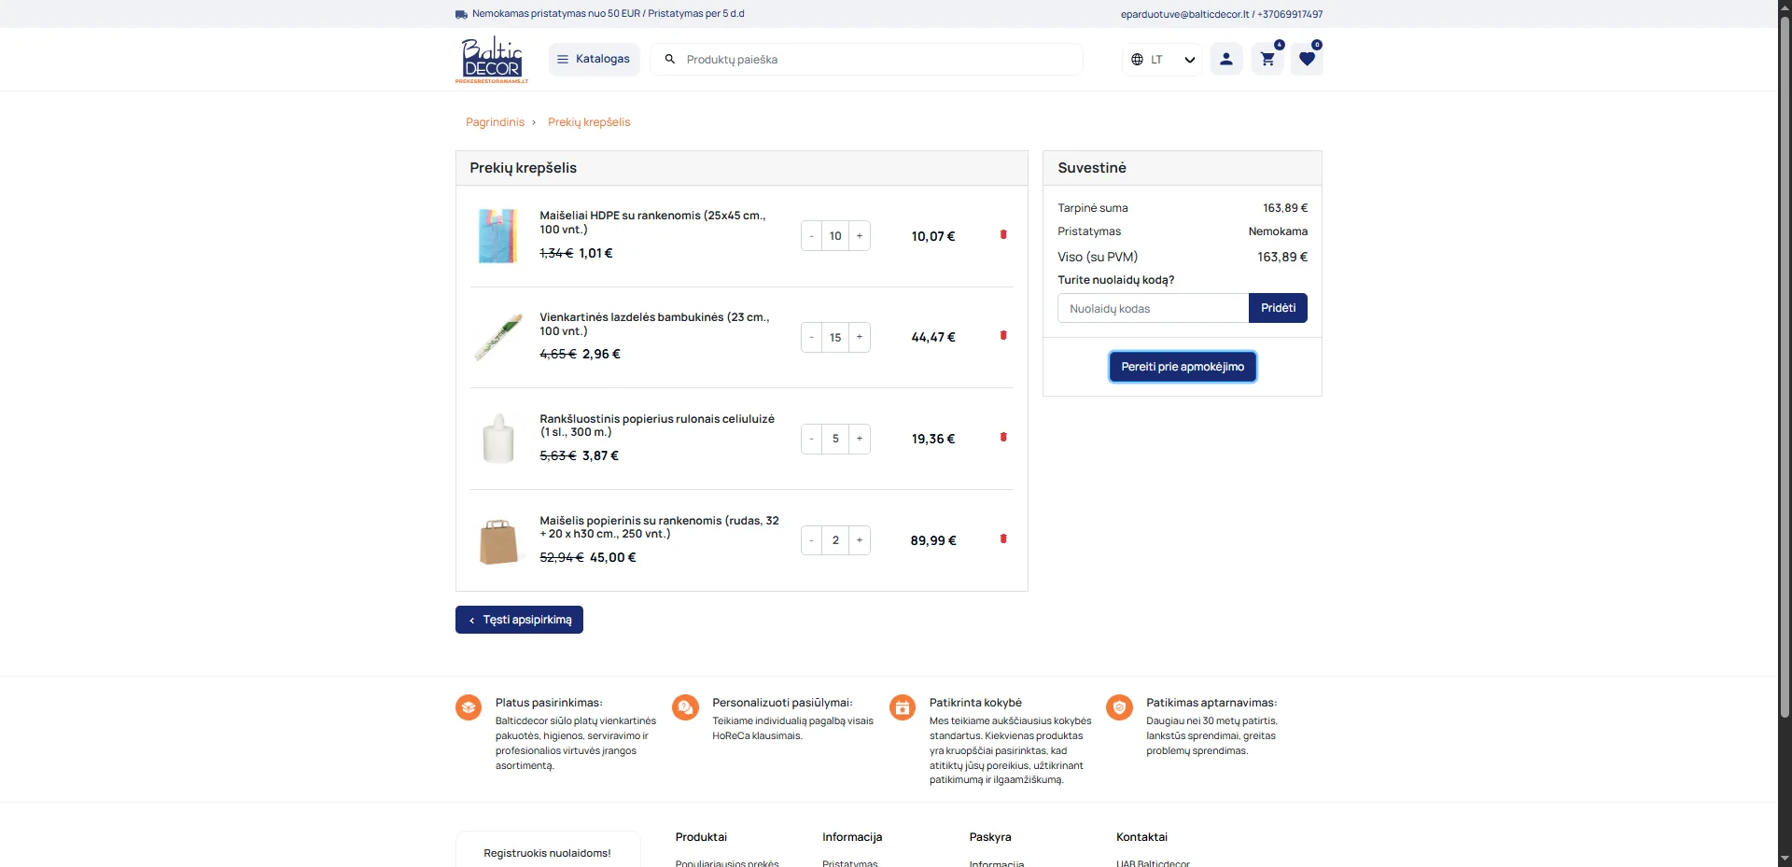Open the Maišelis popierinis product thumbnail
The image size is (1792, 867).
(499, 539)
